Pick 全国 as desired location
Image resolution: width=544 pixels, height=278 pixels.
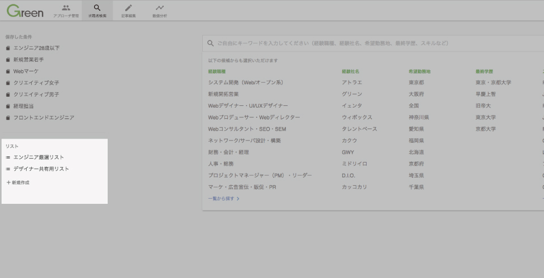[x=414, y=106]
